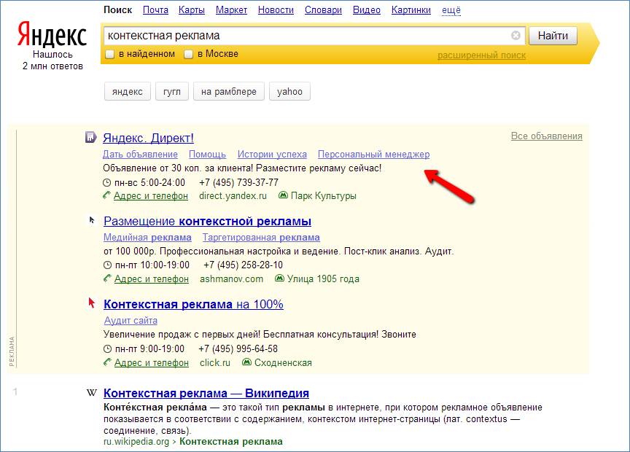Open the 'Контекстная реклама — Википедия' result
Image resolution: width=630 pixels, height=452 pixels.
click(x=206, y=393)
